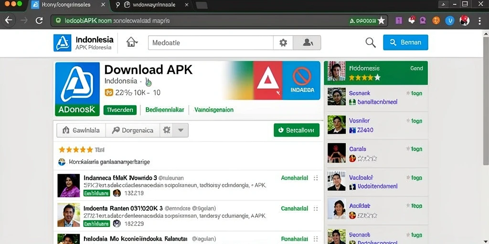The width and height of the screenshot is (489, 244).
Task: Toggle the star next to Scsnank
Action: click(x=408, y=93)
